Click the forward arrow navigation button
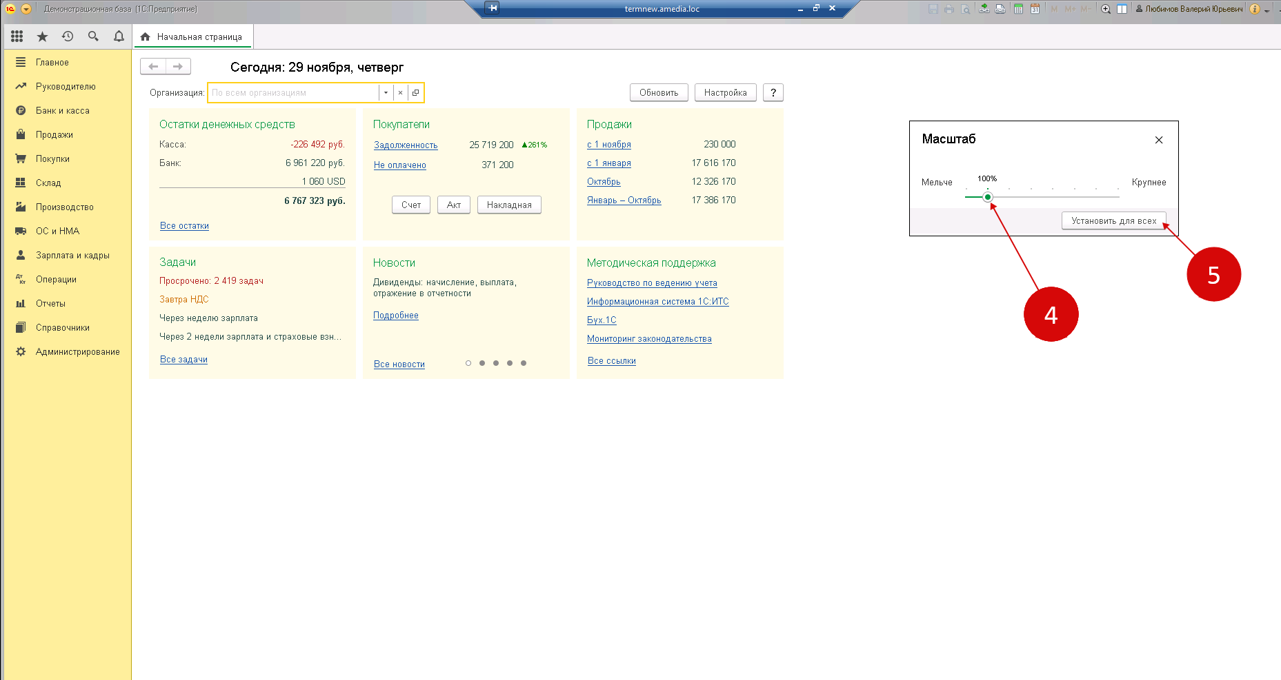This screenshot has height=680, width=1281. click(x=178, y=66)
